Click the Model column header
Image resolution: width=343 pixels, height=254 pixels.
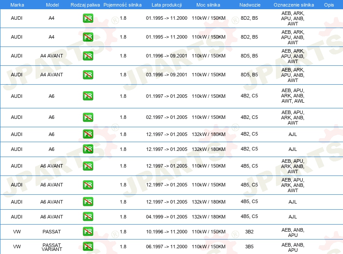[x=52, y=5]
